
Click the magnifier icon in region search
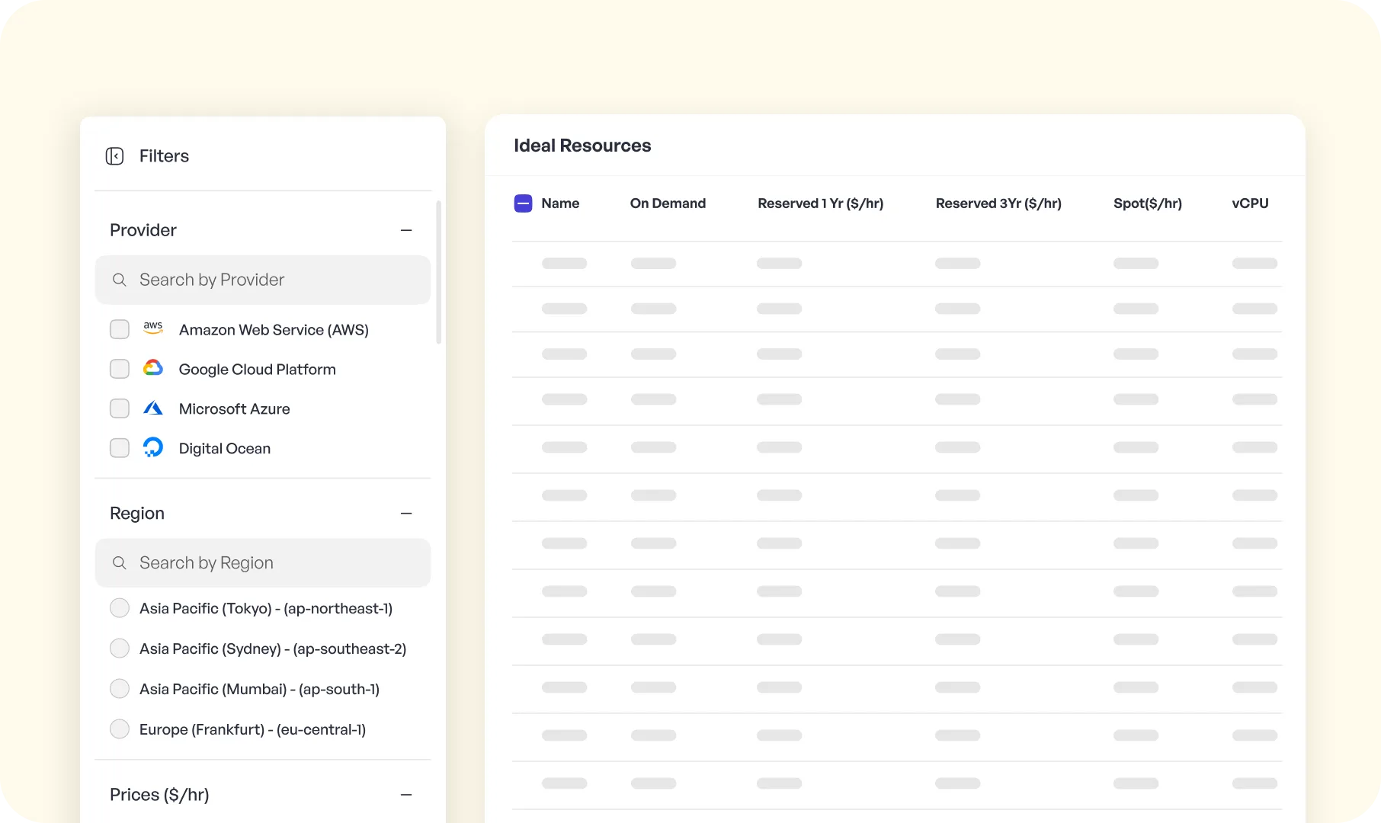click(x=120, y=563)
